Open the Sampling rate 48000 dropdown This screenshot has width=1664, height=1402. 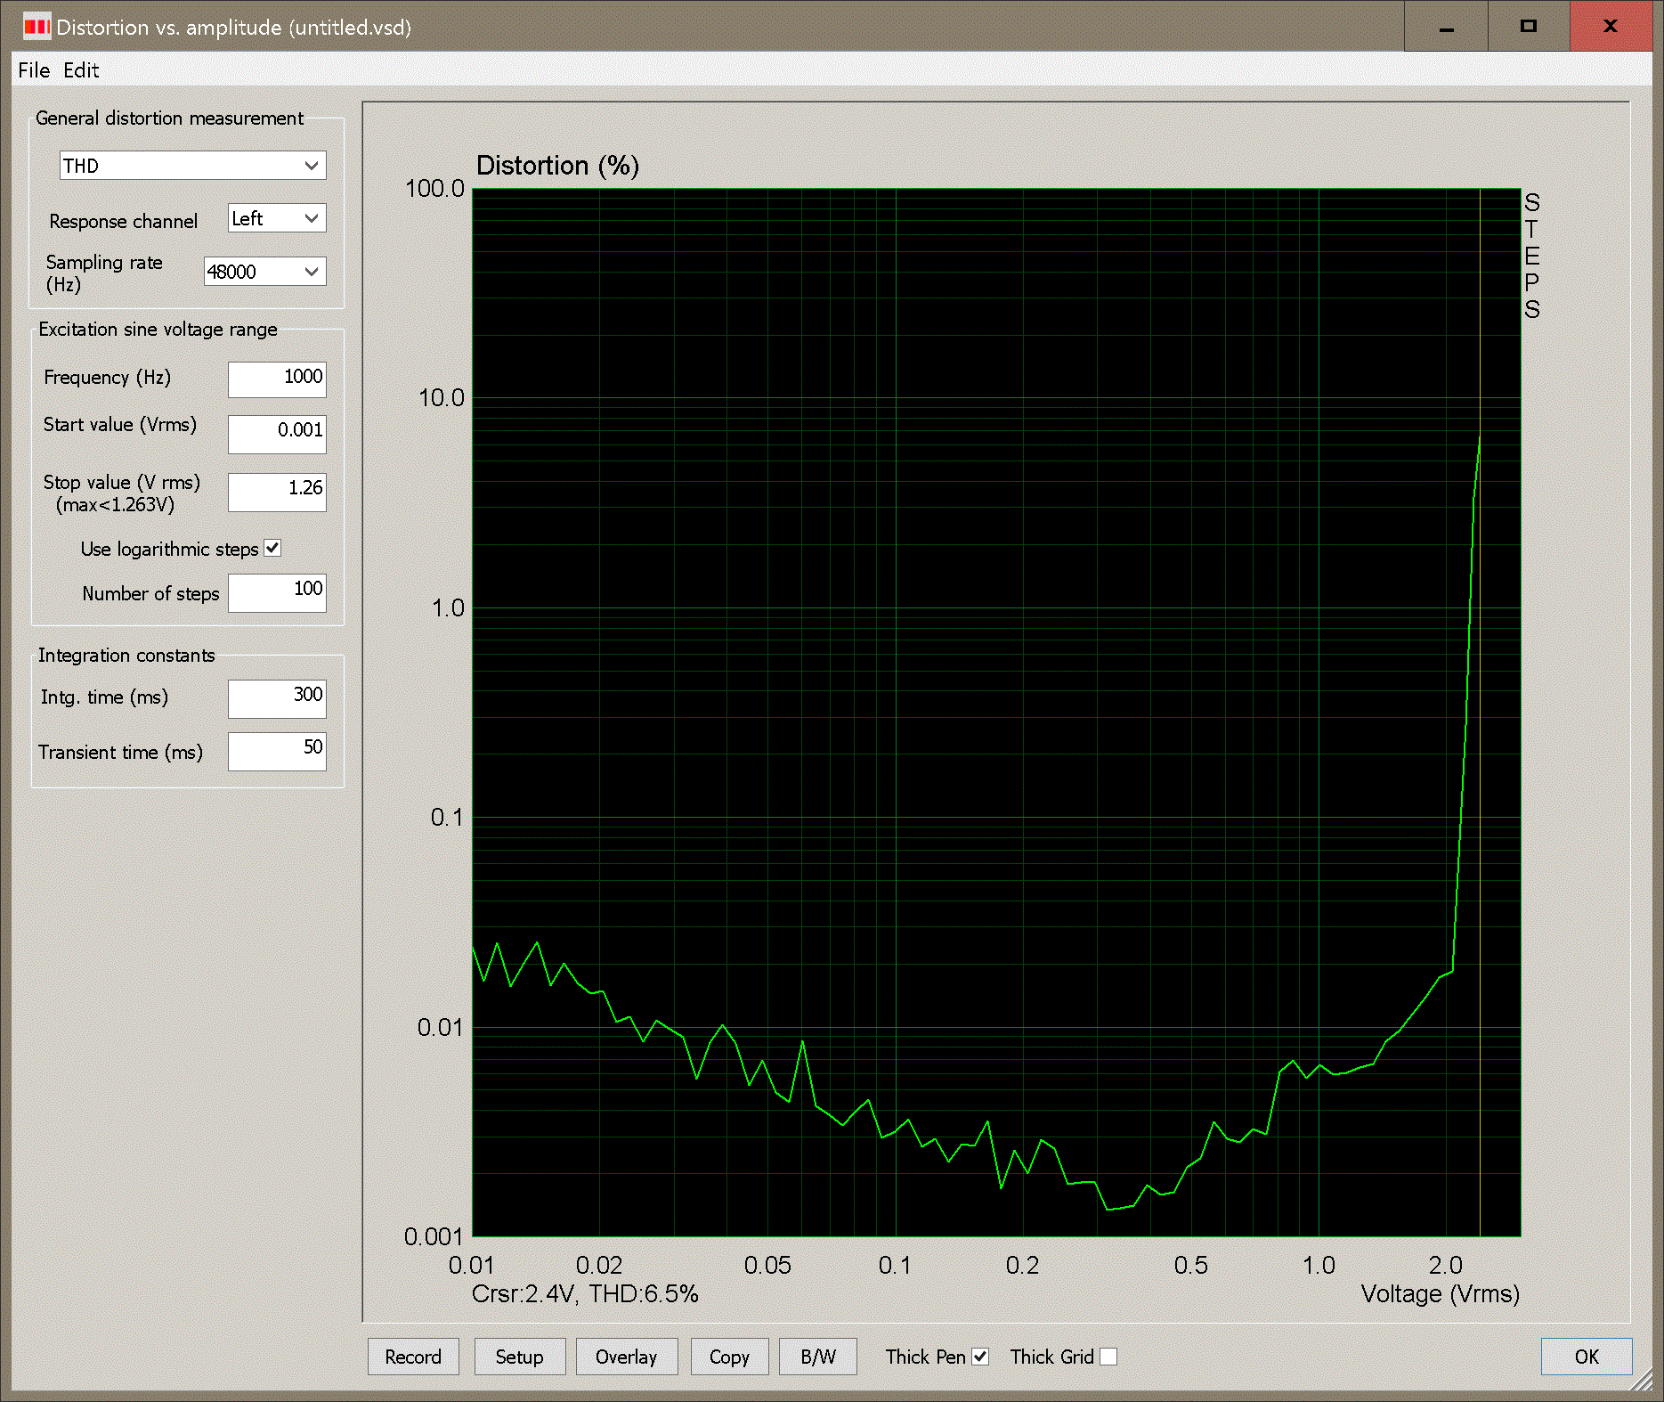(x=265, y=272)
